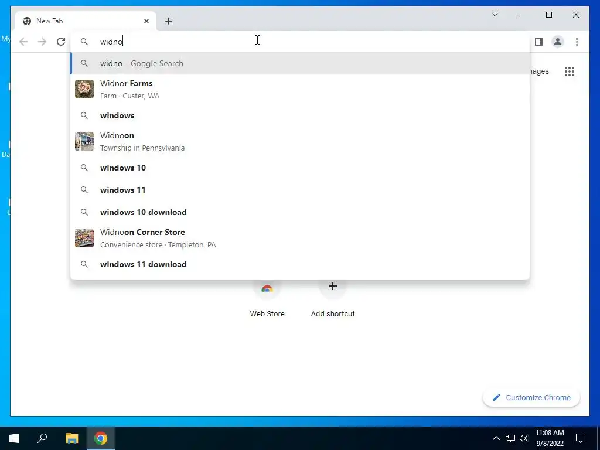600x450 pixels.
Task: Pick the 'windows' search suggestion
Action: click(300, 115)
